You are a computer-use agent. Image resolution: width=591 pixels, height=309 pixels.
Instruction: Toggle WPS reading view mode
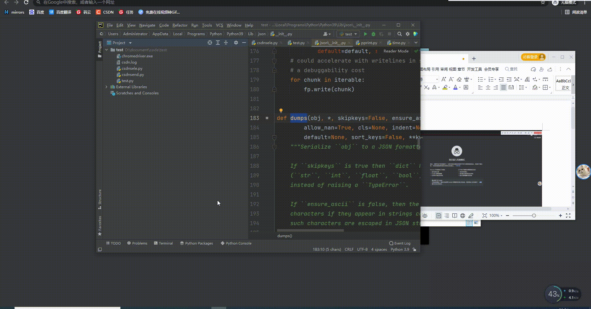click(454, 216)
